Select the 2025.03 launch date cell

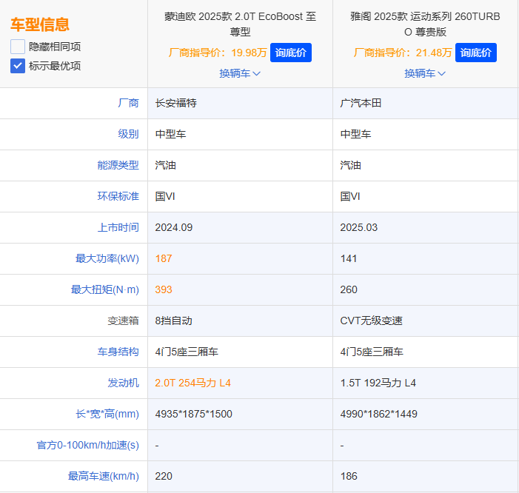tap(425, 227)
